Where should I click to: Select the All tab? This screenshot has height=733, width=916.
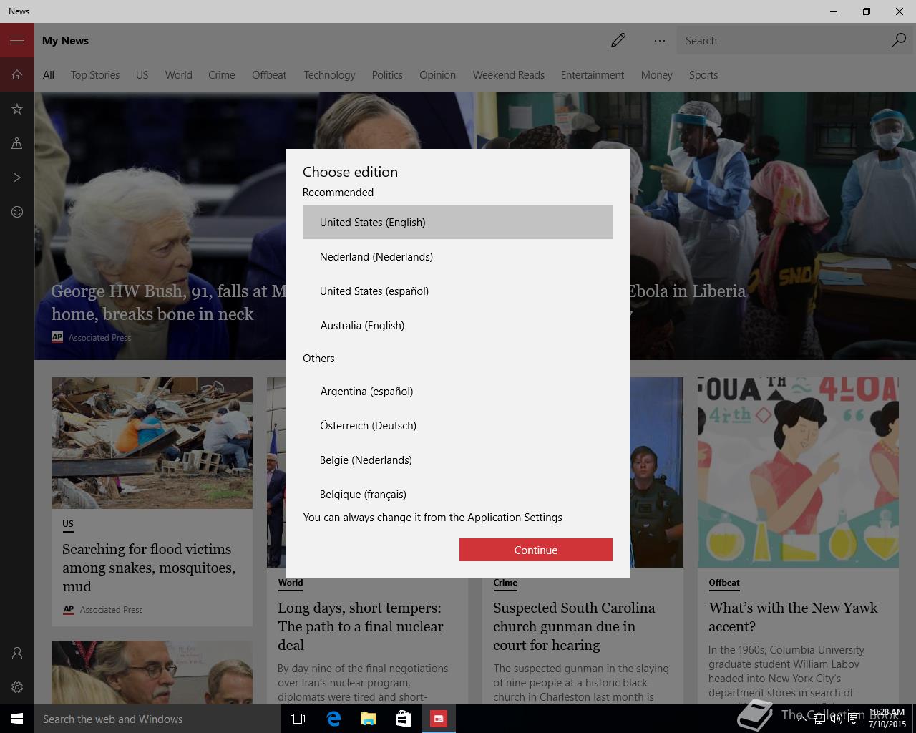[x=49, y=74]
